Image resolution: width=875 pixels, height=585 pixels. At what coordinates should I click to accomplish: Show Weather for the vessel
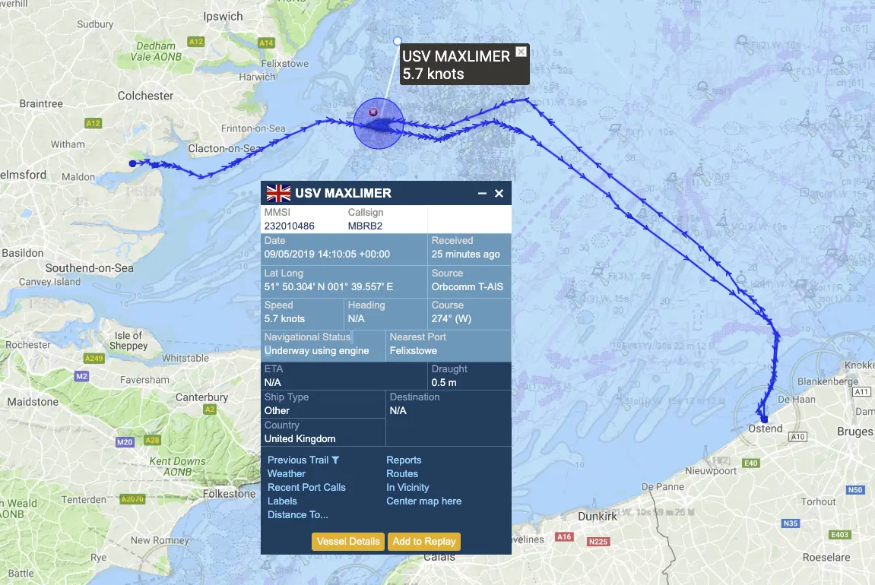coord(287,473)
